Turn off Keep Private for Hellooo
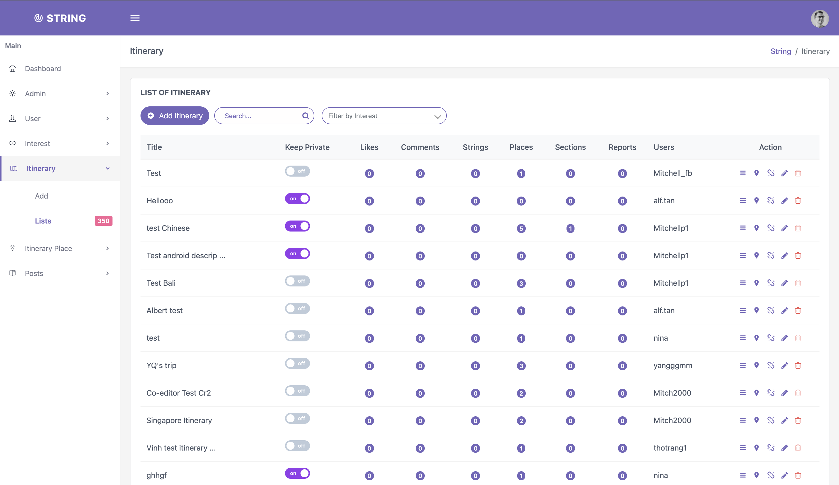The image size is (839, 485). pyautogui.click(x=297, y=199)
